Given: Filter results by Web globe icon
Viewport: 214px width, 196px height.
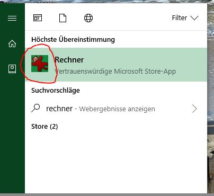Looking at the screenshot, I should [88, 18].
